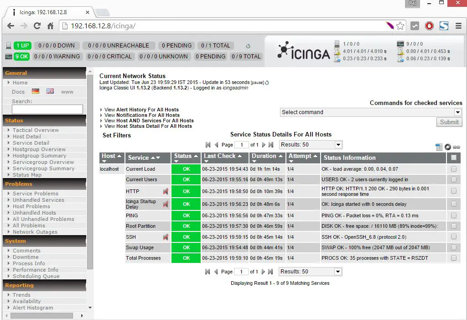Click notifications disabled icon on SSH row
The width and height of the screenshot is (467, 320).
pos(166,237)
